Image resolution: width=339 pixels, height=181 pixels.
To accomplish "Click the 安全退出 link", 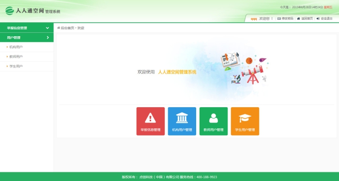I will (x=326, y=19).
